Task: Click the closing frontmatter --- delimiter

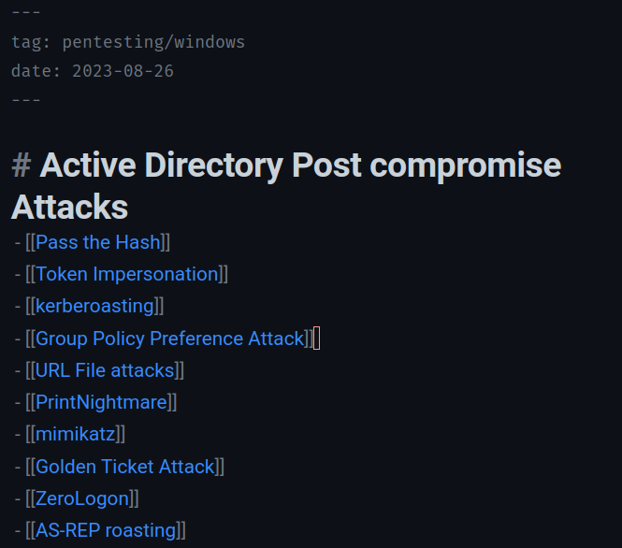Action: pyautogui.click(x=26, y=99)
